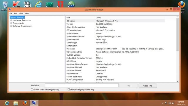Select the BIOS Version/Date row
The height and width of the screenshot is (106, 188).
115,52
